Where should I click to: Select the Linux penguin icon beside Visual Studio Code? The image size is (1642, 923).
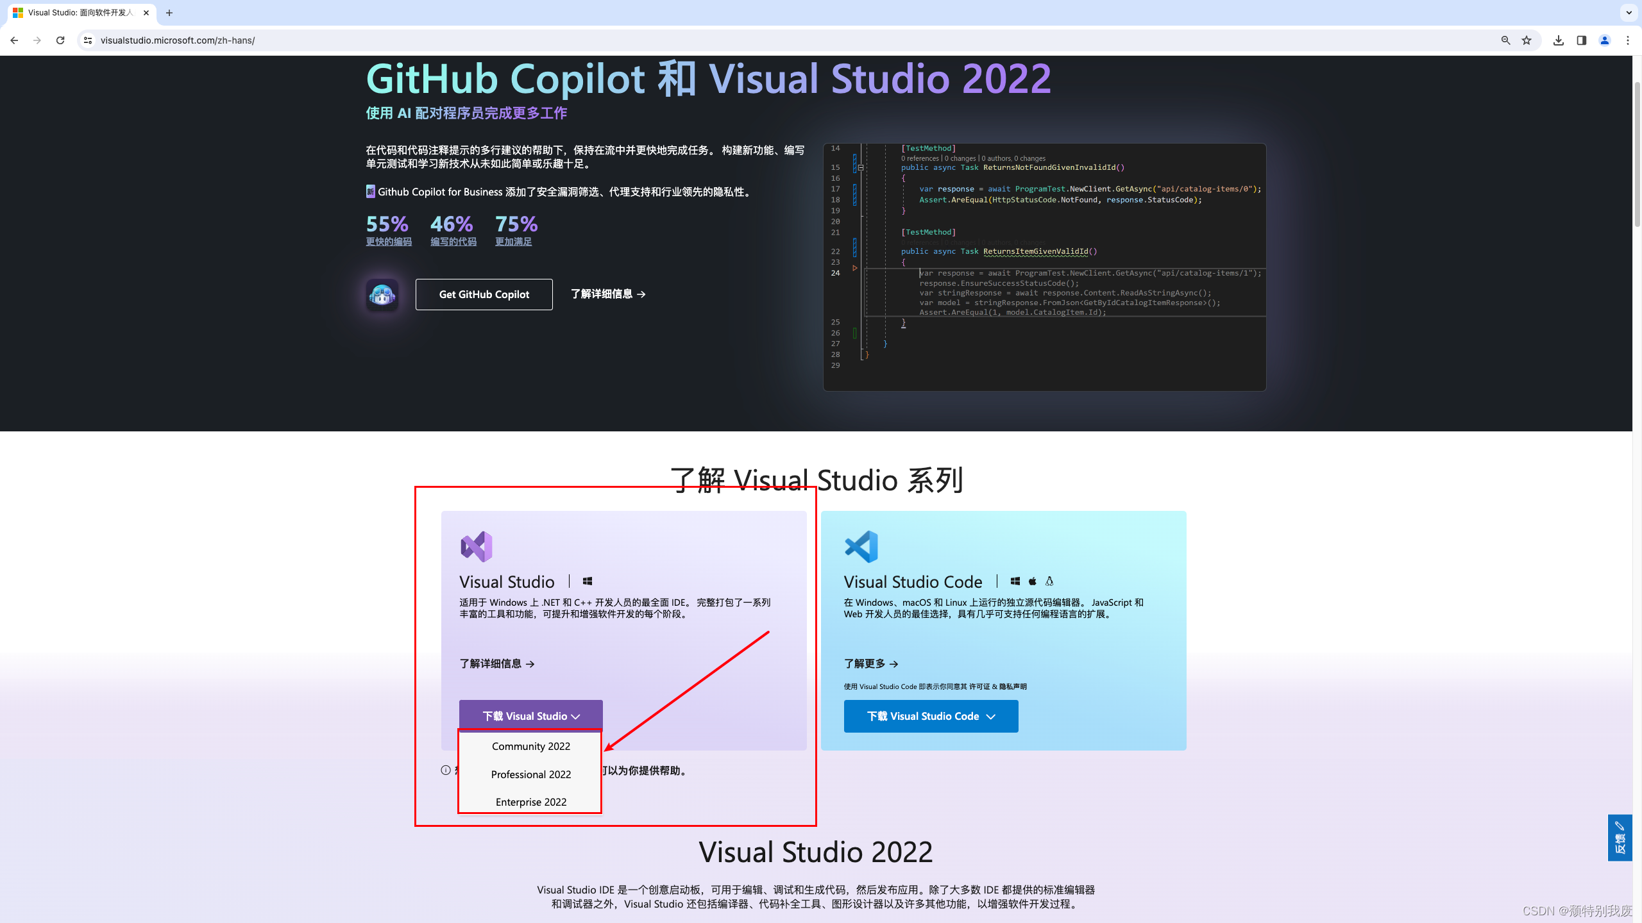(1049, 581)
